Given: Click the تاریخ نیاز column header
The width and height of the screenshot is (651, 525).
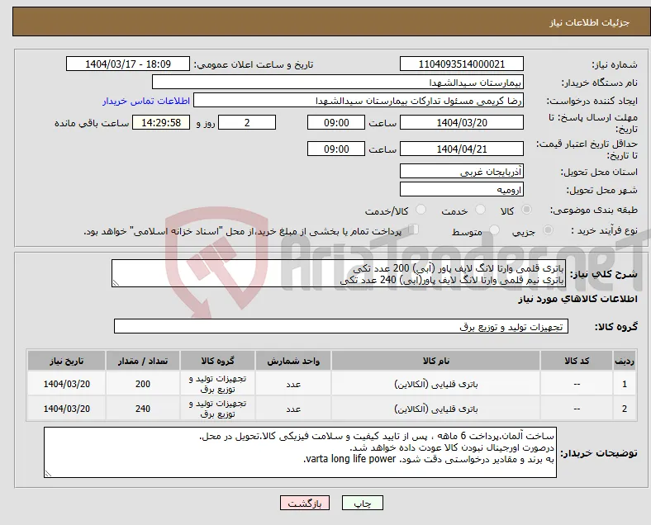Looking at the screenshot, I should [x=66, y=361].
